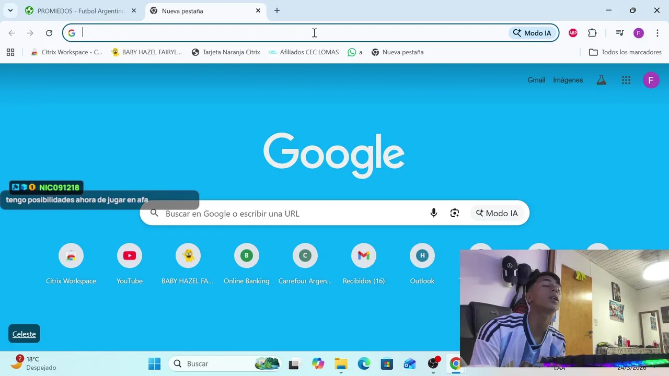Open the weather widget showing 18°C
669x376 pixels.
34,363
